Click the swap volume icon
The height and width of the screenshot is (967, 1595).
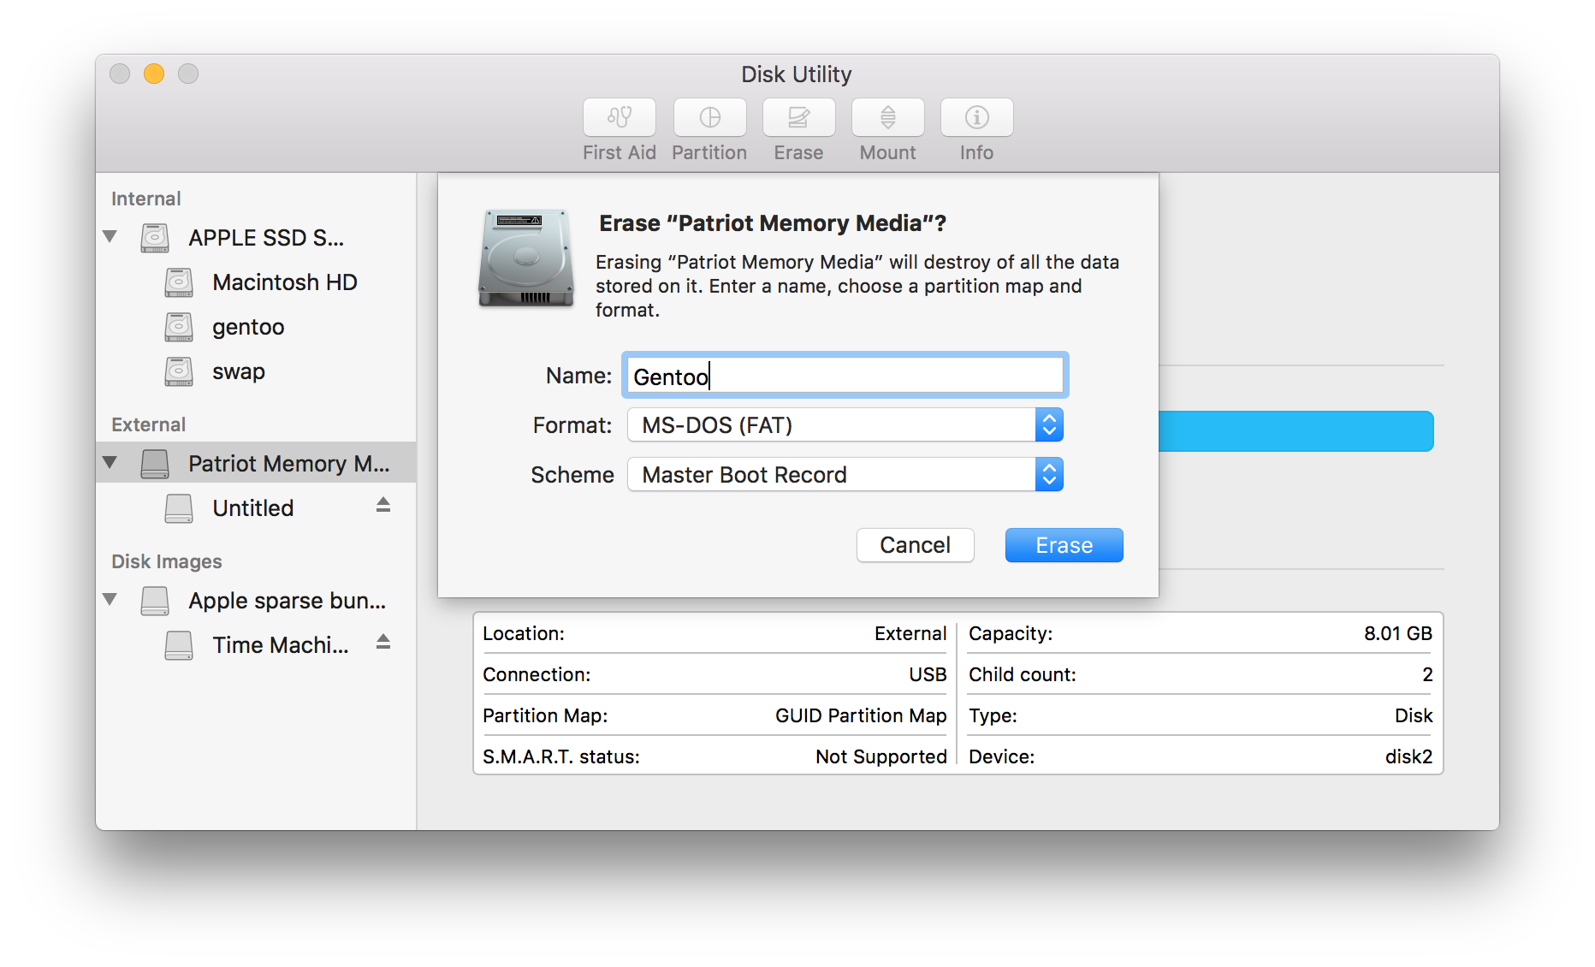[x=179, y=371]
